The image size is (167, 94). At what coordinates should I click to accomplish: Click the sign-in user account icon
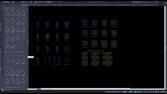(x=146, y=2)
